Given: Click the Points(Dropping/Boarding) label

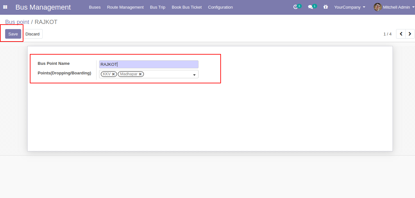Looking at the screenshot, I should click(64, 73).
